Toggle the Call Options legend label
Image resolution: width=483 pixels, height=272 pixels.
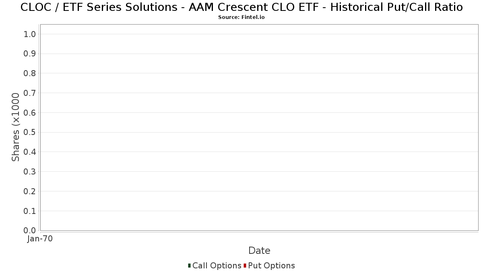[x=217, y=266]
